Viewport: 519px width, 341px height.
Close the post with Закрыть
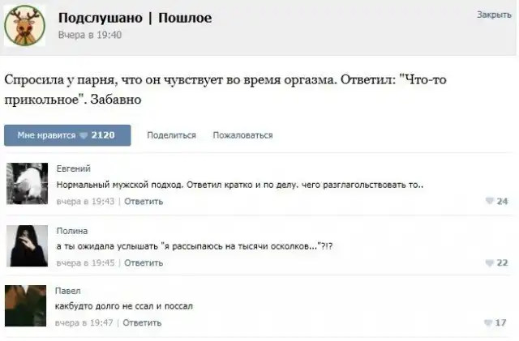(x=493, y=15)
